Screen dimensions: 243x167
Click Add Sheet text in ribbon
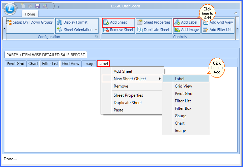(x=118, y=22)
